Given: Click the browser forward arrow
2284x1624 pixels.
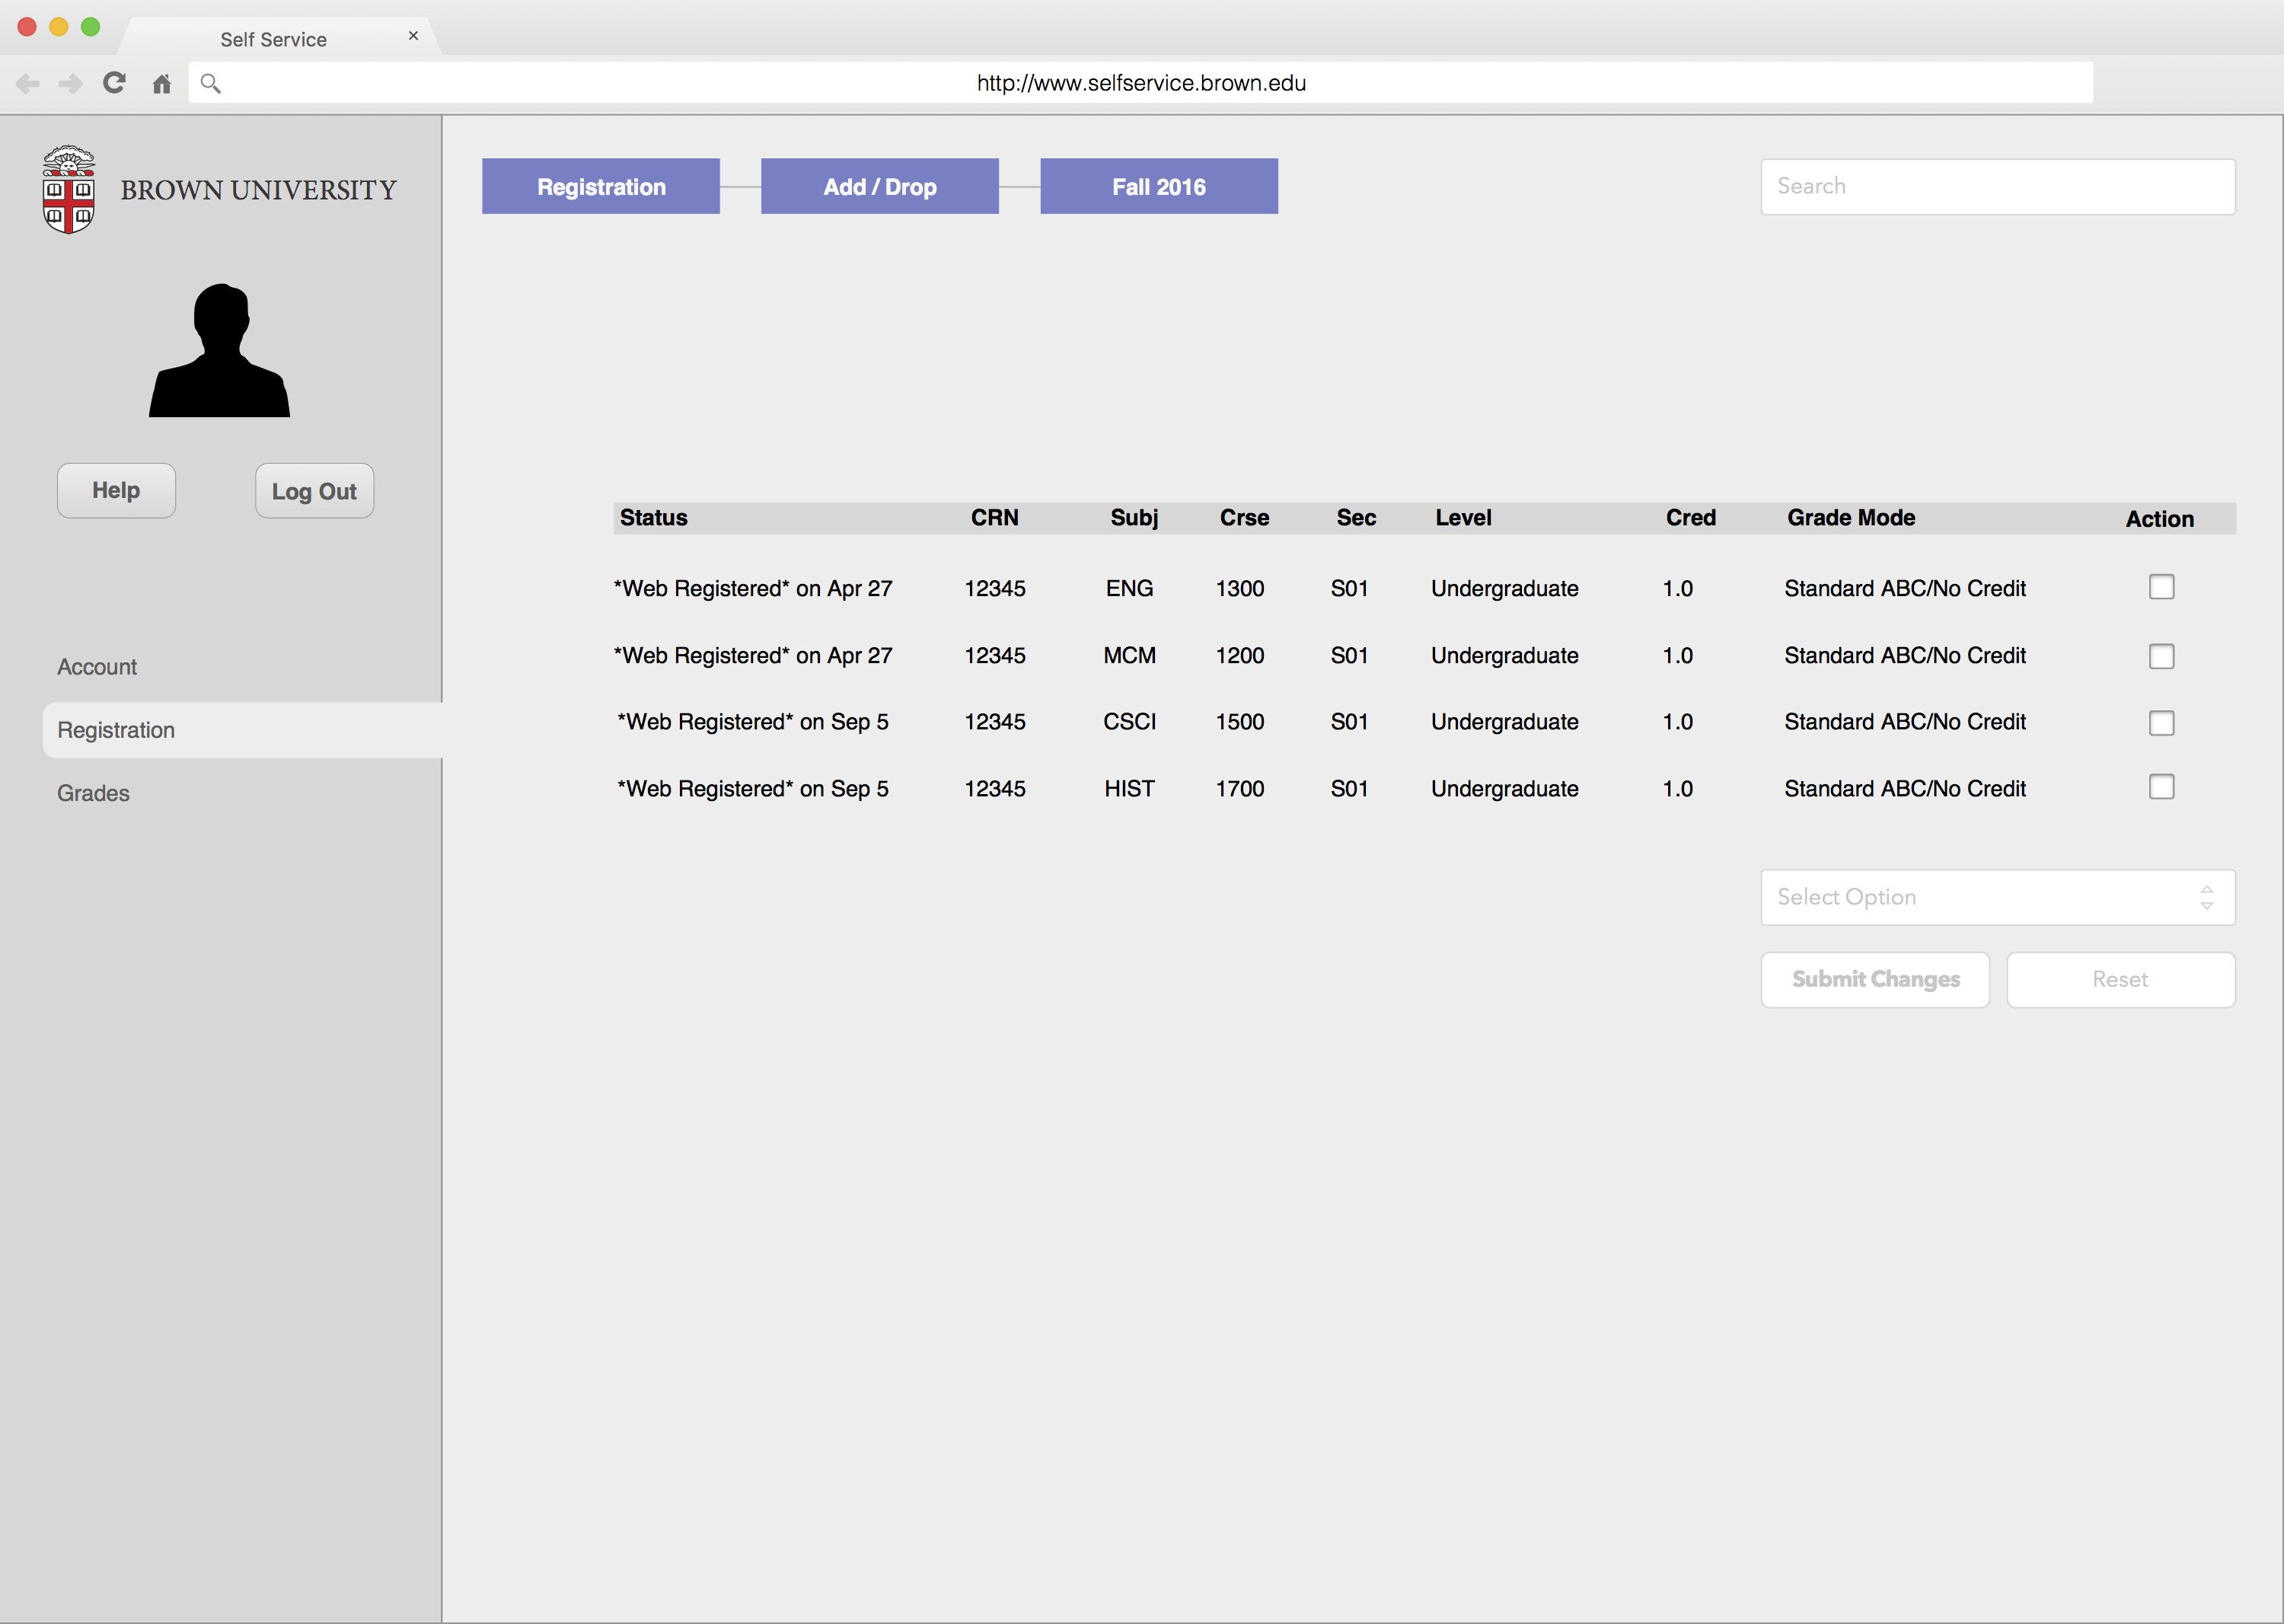Looking at the screenshot, I should coord(70,83).
